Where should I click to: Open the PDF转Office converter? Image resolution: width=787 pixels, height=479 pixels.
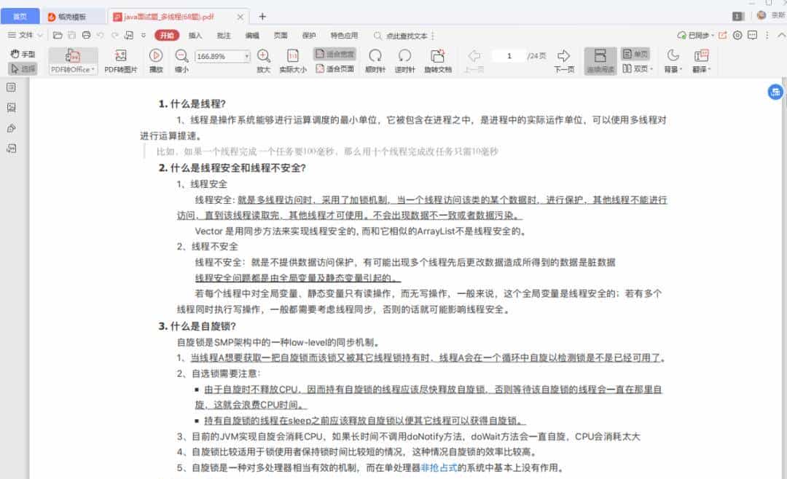[72, 58]
